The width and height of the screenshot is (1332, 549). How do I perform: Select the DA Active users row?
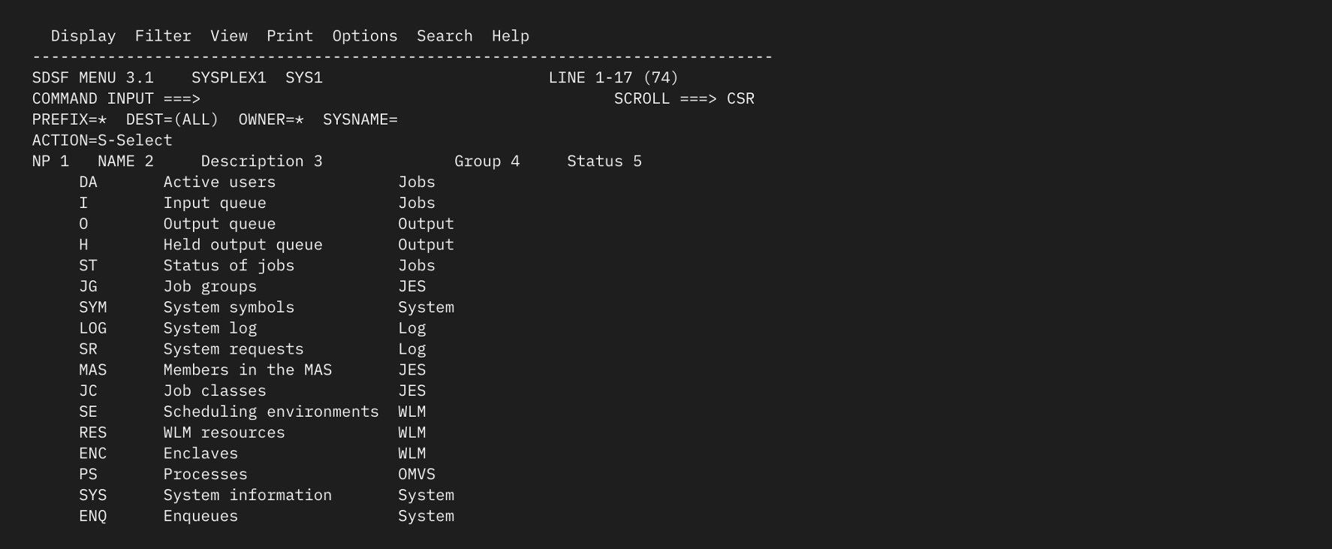tap(218, 182)
